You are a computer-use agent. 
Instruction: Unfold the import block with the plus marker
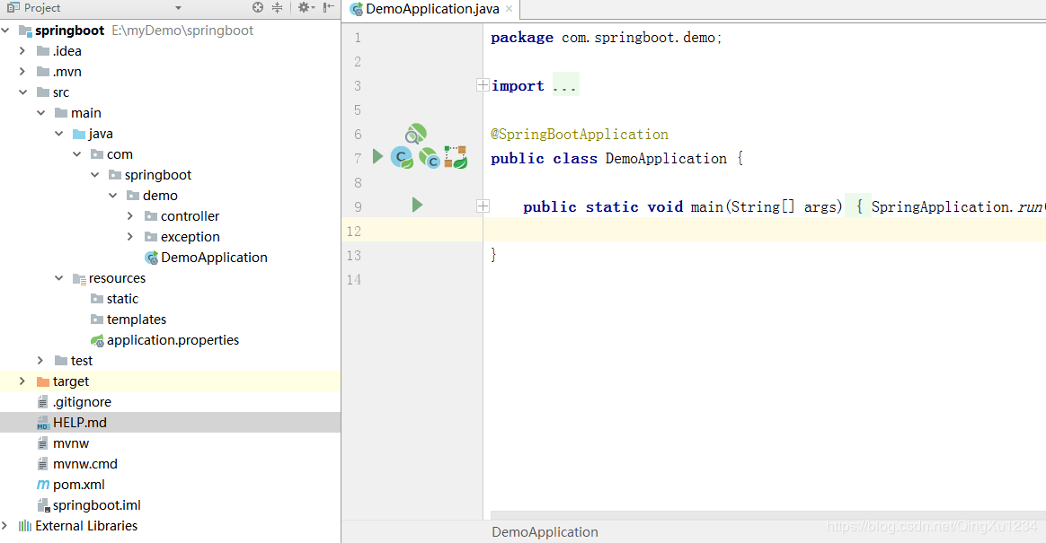[483, 85]
